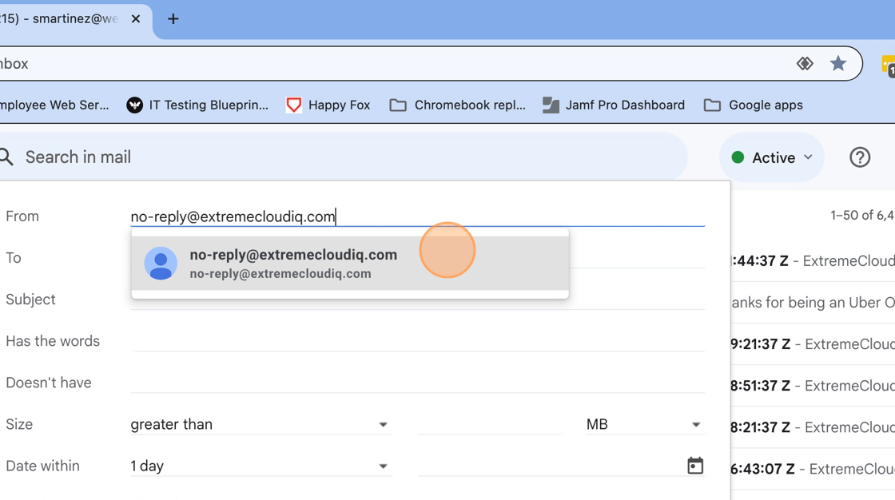Click the From field input
Screen dimensions: 895x500
pos(417,216)
